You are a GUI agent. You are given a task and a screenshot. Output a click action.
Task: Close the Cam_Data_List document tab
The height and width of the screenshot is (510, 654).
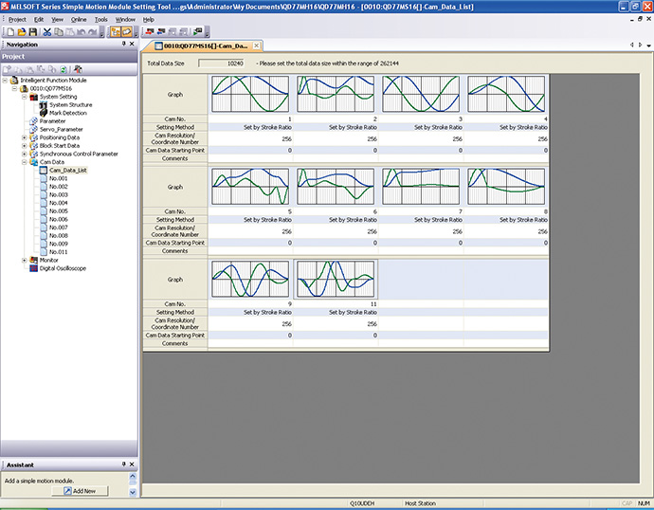click(258, 46)
